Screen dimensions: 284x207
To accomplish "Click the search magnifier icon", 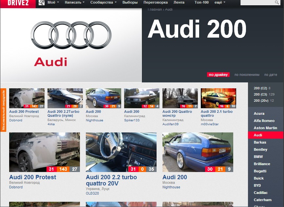I will coord(277,2).
